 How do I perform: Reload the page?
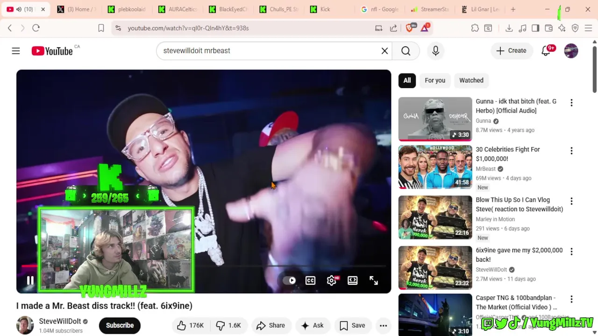click(36, 28)
